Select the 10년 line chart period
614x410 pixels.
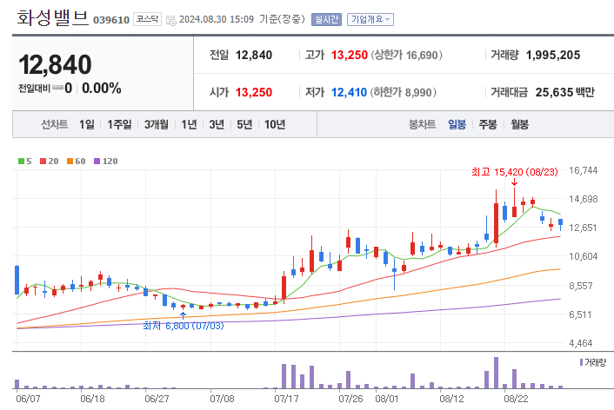(275, 124)
